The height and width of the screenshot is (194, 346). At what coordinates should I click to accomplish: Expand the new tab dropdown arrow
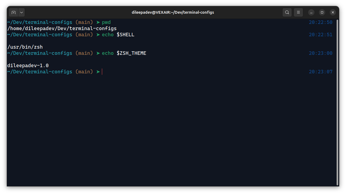pyautogui.click(x=22, y=12)
